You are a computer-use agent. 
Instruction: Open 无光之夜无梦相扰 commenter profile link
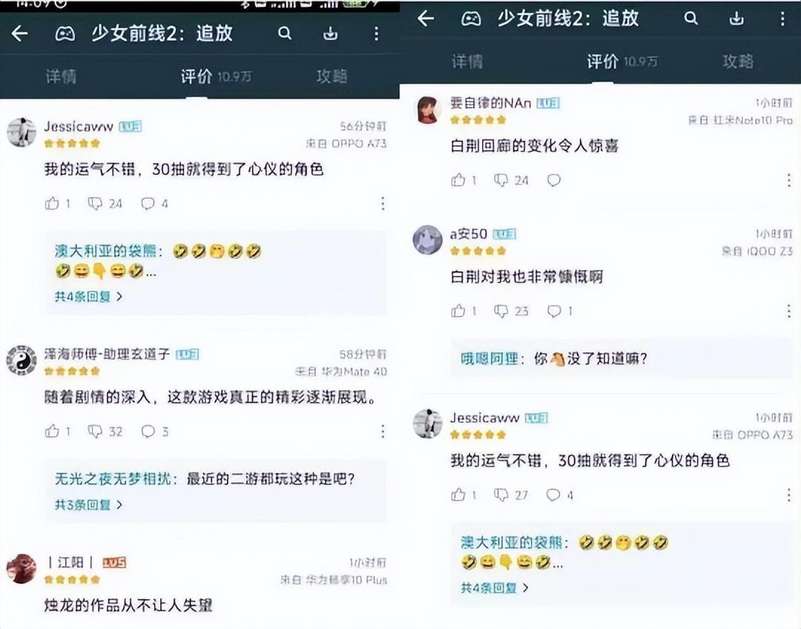click(113, 478)
